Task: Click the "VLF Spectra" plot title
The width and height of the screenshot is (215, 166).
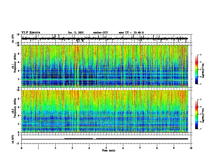Action: pyautogui.click(x=31, y=33)
